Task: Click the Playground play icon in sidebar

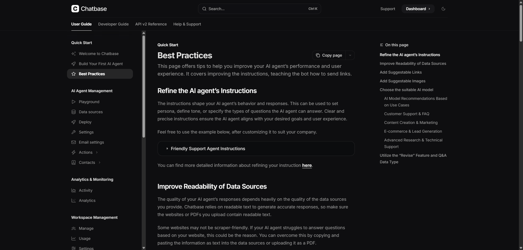Action: click(x=74, y=102)
